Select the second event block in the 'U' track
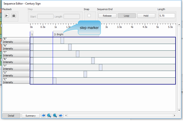The width and height of the screenshot is (183, 122). [x=85, y=74]
